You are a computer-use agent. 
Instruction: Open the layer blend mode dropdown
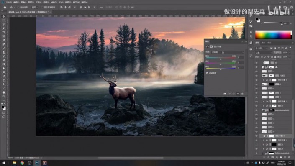click(264, 53)
